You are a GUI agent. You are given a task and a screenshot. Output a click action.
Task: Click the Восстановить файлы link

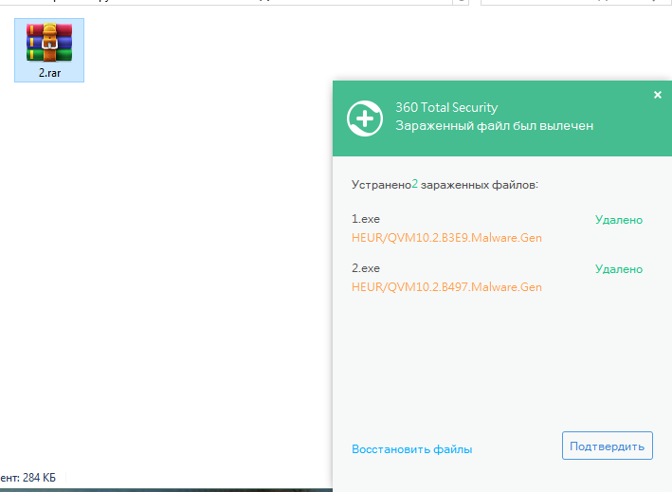412,449
